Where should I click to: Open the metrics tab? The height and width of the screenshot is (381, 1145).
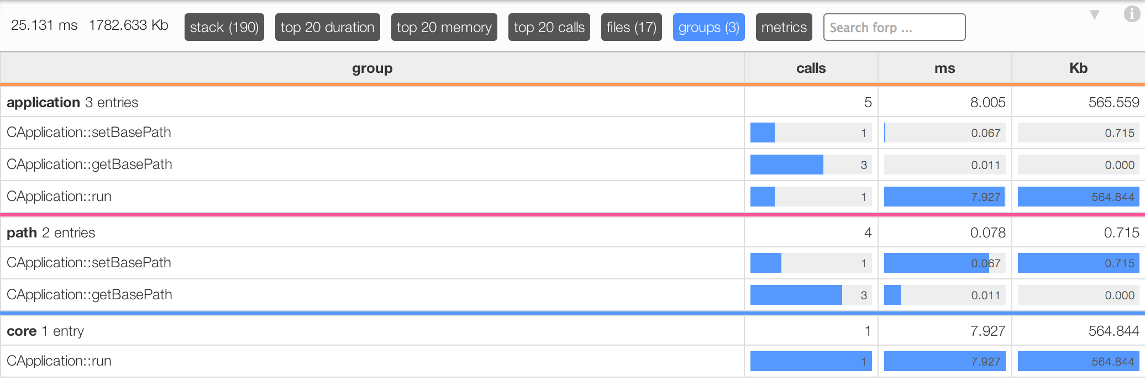click(784, 27)
